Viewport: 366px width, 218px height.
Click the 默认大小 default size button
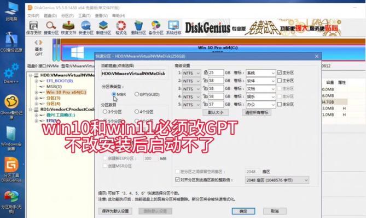click(216, 112)
